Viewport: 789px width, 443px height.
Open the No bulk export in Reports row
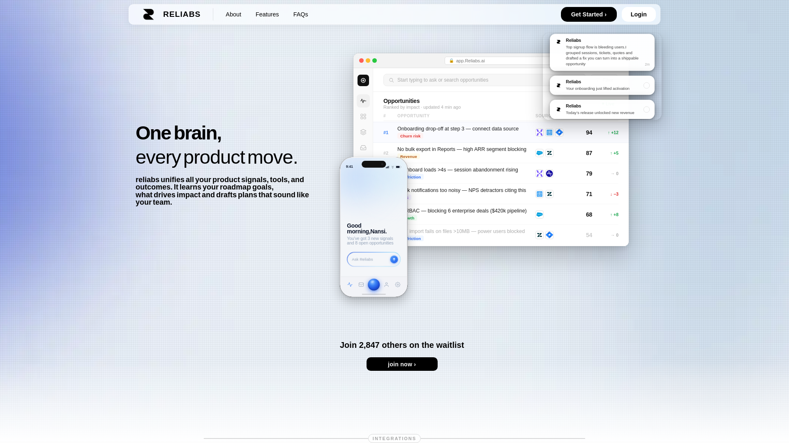pos(501,153)
